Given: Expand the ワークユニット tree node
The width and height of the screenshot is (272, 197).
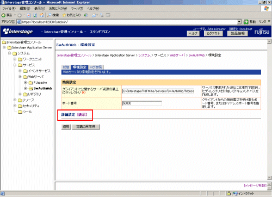Looking at the screenshot, I should click(15, 59).
